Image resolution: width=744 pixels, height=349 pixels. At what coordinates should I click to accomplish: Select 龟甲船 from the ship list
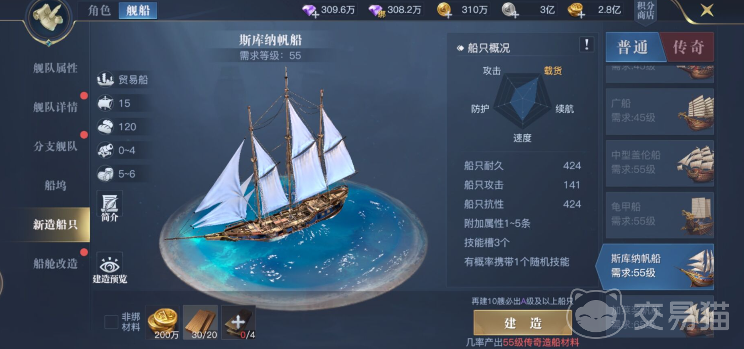pos(660,214)
